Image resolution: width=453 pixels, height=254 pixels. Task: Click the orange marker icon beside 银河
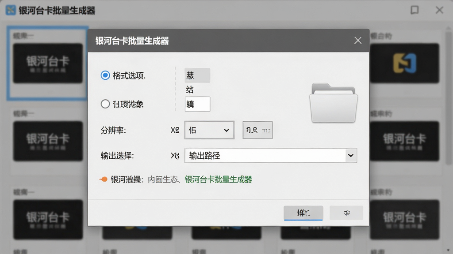(104, 179)
